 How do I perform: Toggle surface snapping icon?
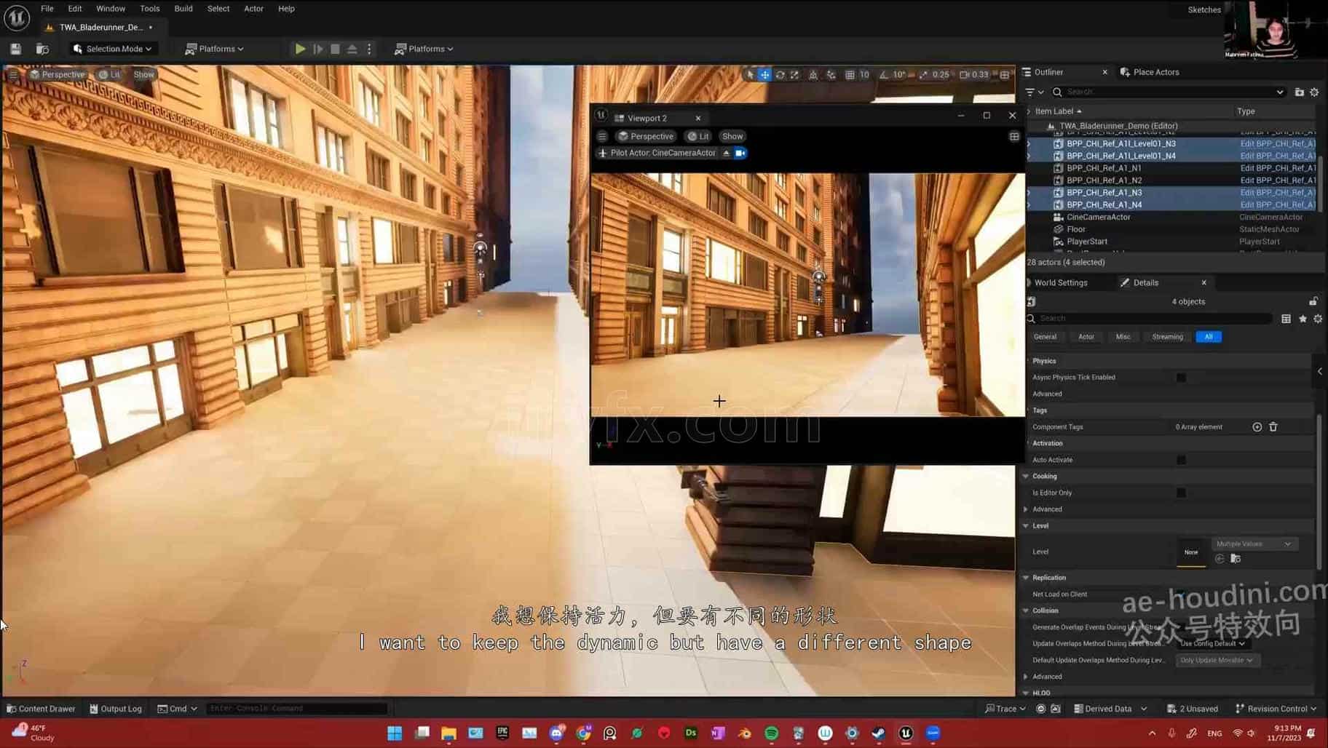[831, 74]
